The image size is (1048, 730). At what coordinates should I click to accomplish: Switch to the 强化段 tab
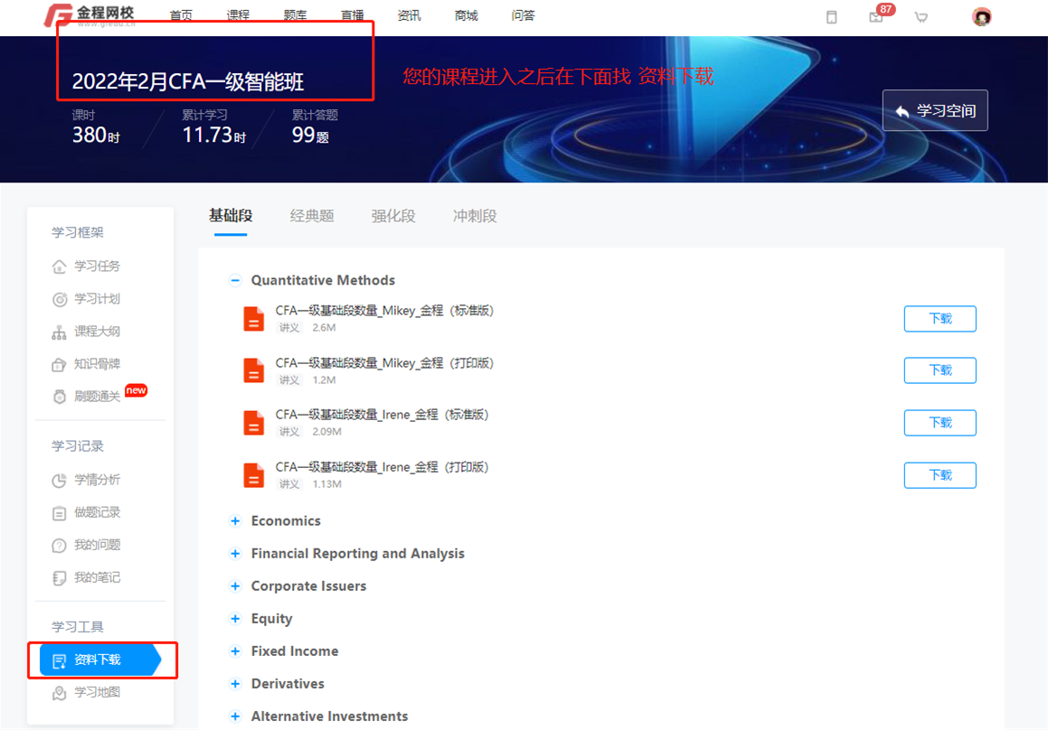393,216
